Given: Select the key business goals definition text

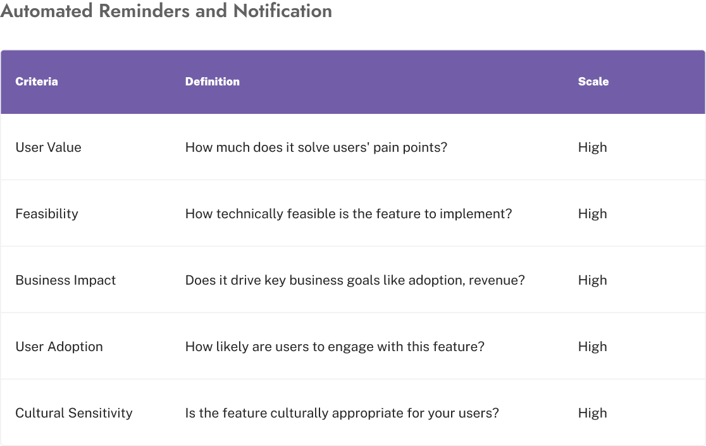Looking at the screenshot, I should [x=355, y=280].
